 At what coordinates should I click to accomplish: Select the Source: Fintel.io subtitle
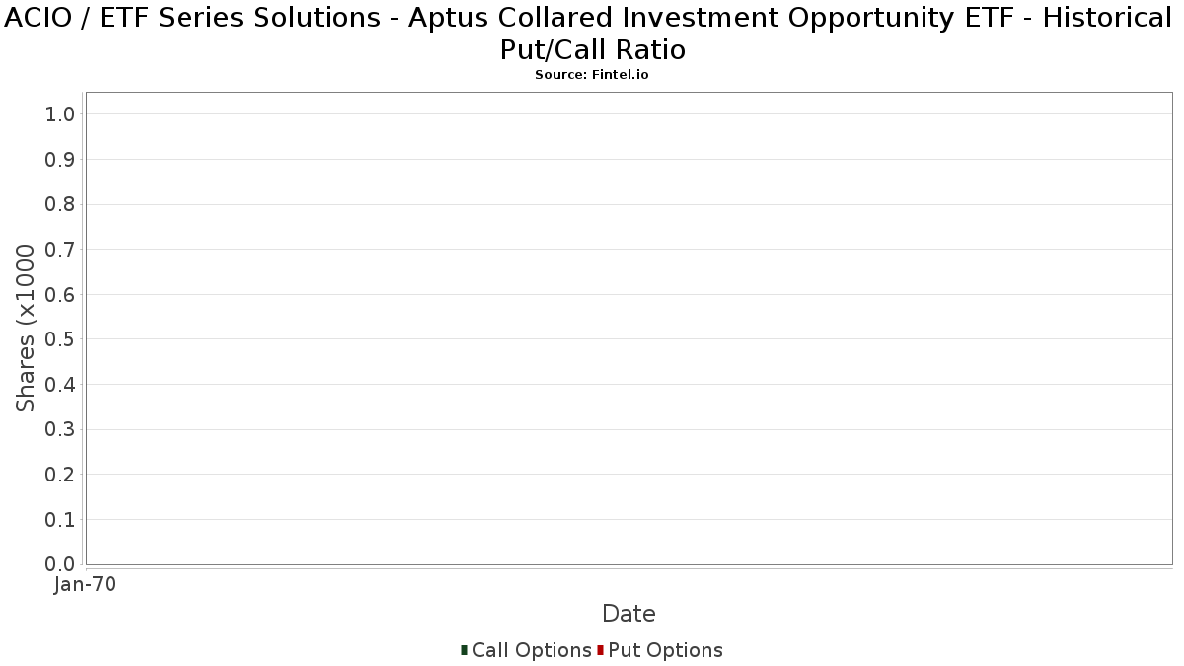point(592,75)
